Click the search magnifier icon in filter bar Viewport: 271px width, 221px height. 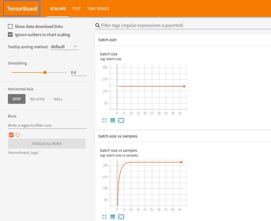pos(98,25)
